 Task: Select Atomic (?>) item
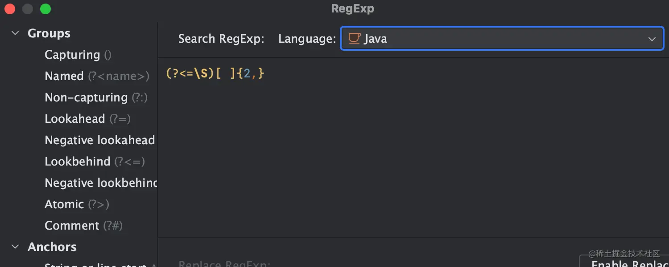(77, 204)
